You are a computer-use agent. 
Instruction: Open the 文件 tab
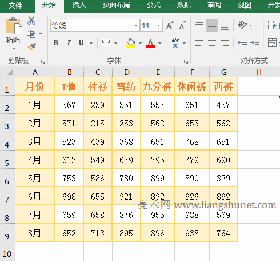15,6
